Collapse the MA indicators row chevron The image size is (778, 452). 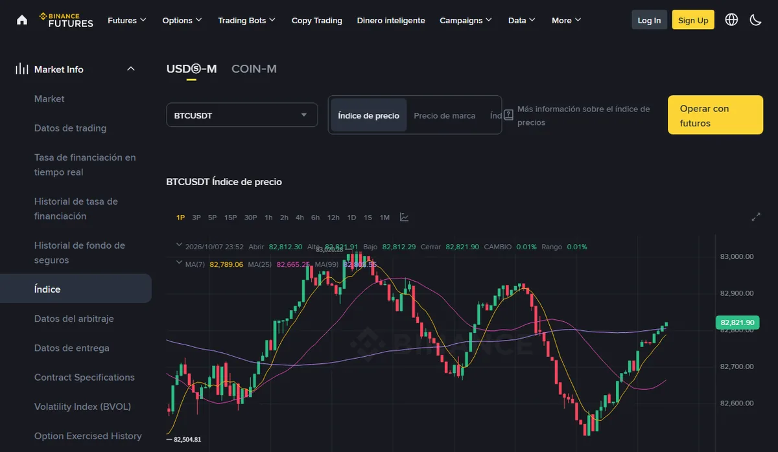pyautogui.click(x=179, y=263)
